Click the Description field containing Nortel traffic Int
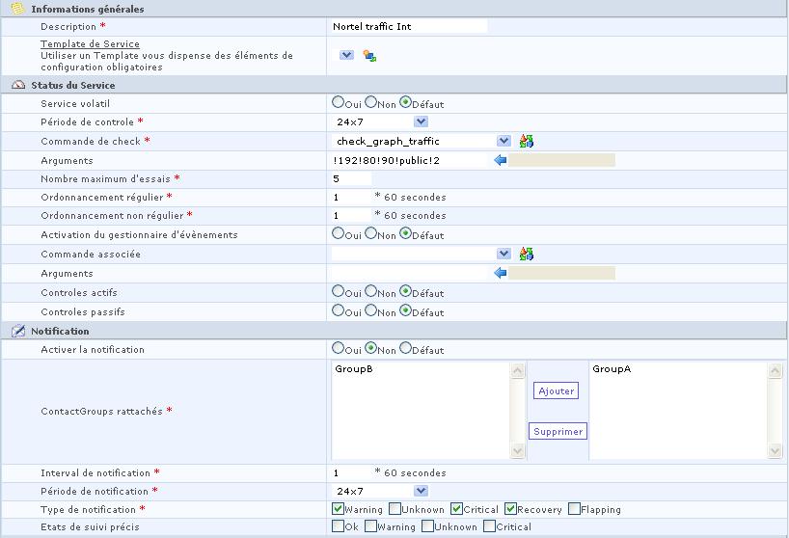This screenshot has width=789, height=538. click(407, 27)
